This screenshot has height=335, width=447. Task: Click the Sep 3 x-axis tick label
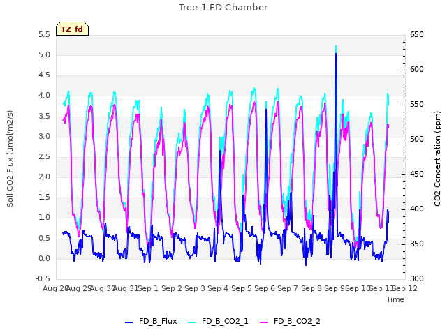[195, 288]
